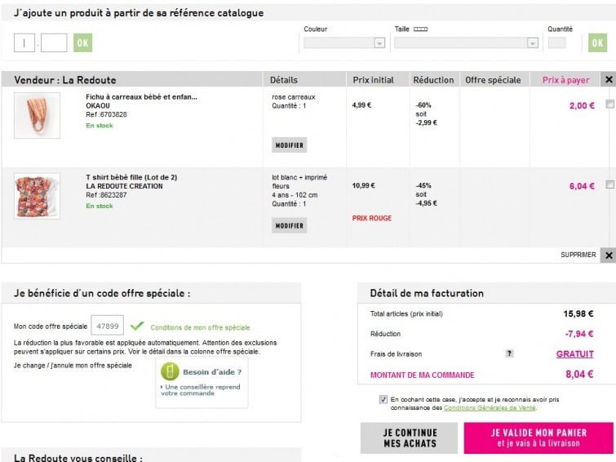Open the Couleur dropdown
Screen dimensions: 616x462
(343, 43)
